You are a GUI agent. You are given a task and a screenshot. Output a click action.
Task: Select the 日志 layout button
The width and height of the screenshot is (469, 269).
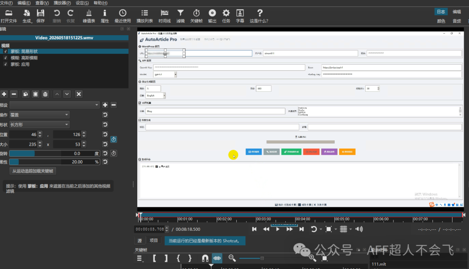(x=441, y=12)
